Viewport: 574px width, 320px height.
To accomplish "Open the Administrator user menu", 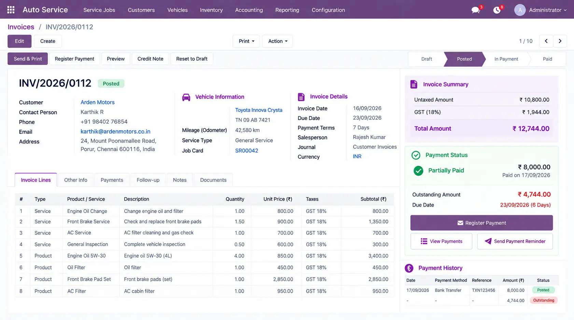I will coord(547,10).
